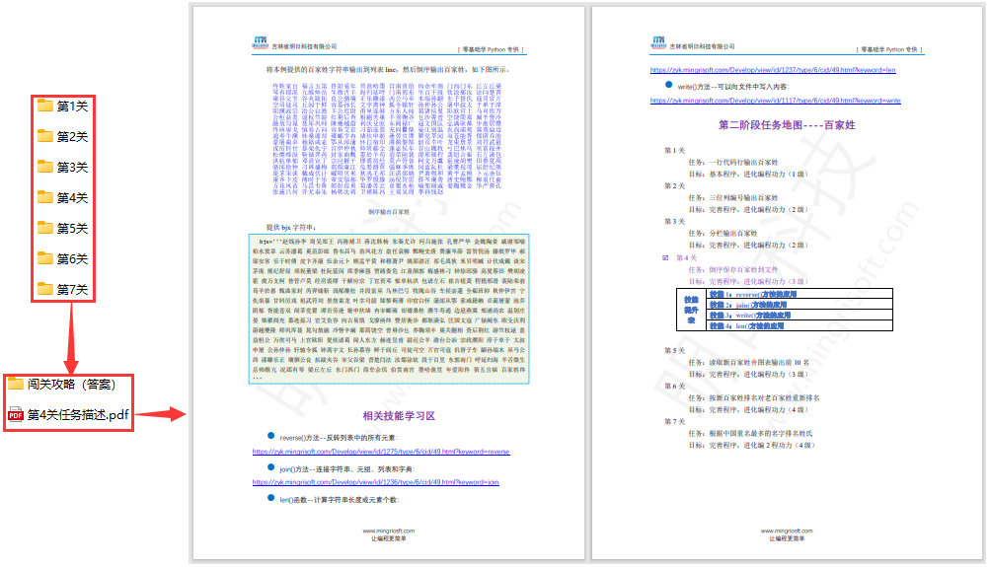Image resolution: width=990 pixels, height=567 pixels.
Task: Toggle the checkbox beside 第4关
Action: click(x=665, y=258)
